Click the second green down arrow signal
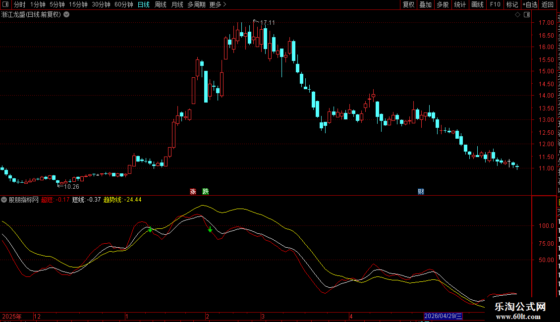 click(210, 229)
